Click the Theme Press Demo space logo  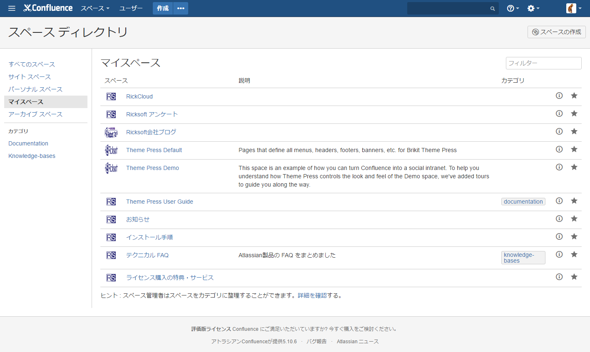[x=111, y=168]
